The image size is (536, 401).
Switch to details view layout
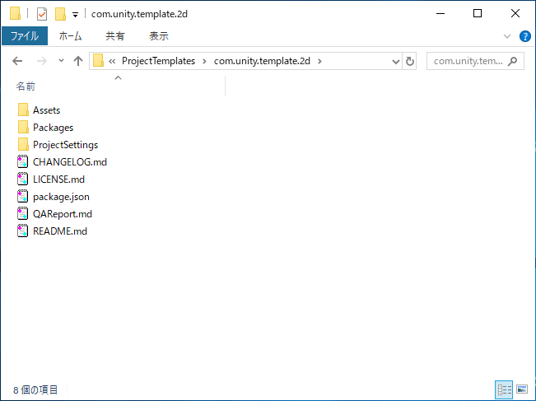tap(504, 389)
